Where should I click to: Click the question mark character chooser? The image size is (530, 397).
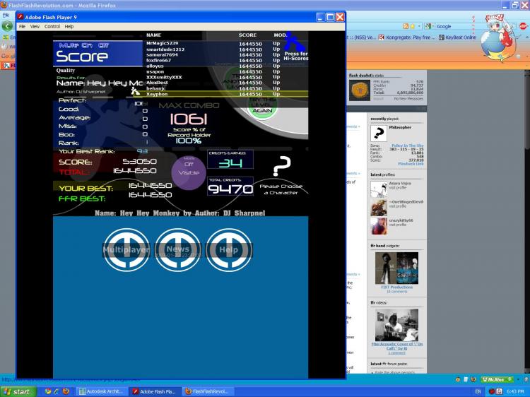(281, 166)
